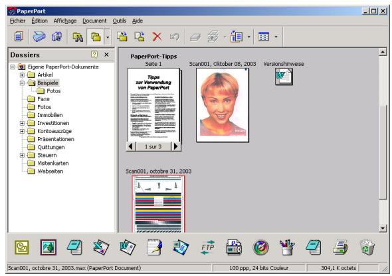Select the Faxe folder
This screenshot has height=276, width=392.
pyautogui.click(x=43, y=99)
